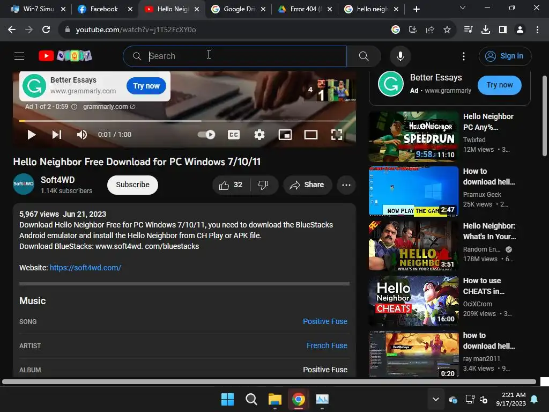
Task: Open https://soft4wd.com/ website link
Action: pyautogui.click(x=85, y=268)
